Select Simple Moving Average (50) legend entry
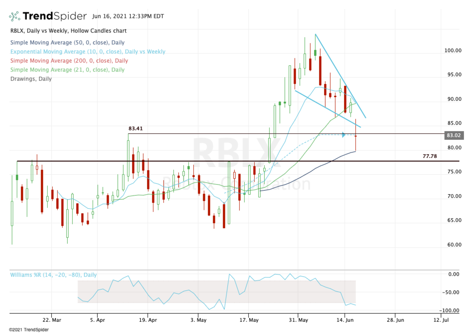 click(67, 43)
